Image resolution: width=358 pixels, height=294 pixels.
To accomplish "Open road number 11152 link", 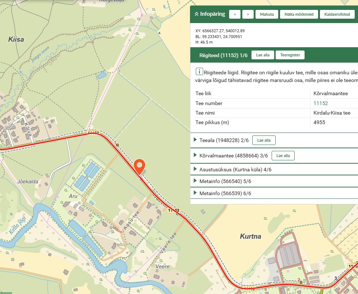I will [x=321, y=103].
